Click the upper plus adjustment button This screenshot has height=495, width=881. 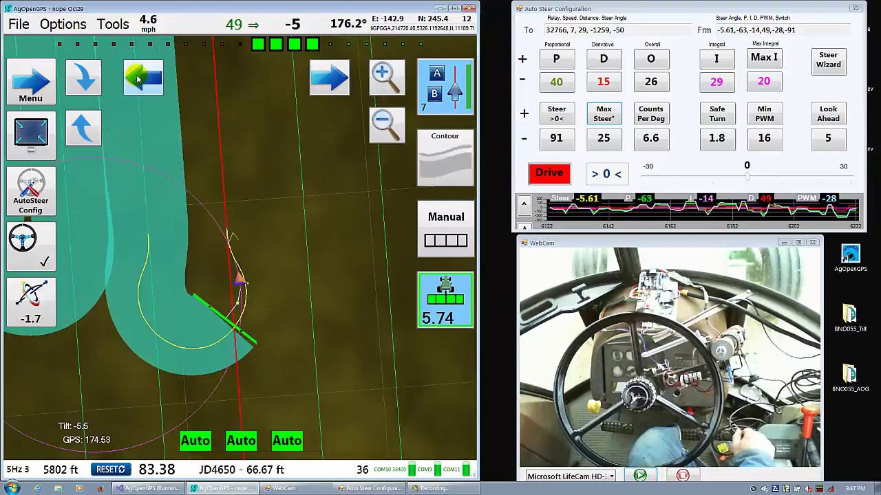coord(523,59)
